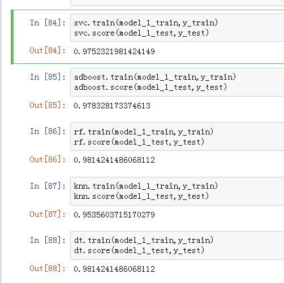Click the knn code cell In [87]
284x283 pixels.
point(177,191)
